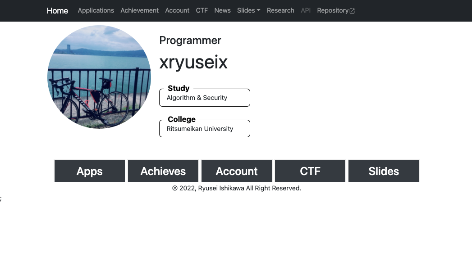Screen dimensions: 472x275
Task: Open the Repository external link
Action: [336, 10]
